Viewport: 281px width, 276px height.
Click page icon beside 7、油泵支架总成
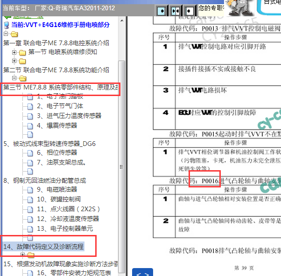point(30,163)
